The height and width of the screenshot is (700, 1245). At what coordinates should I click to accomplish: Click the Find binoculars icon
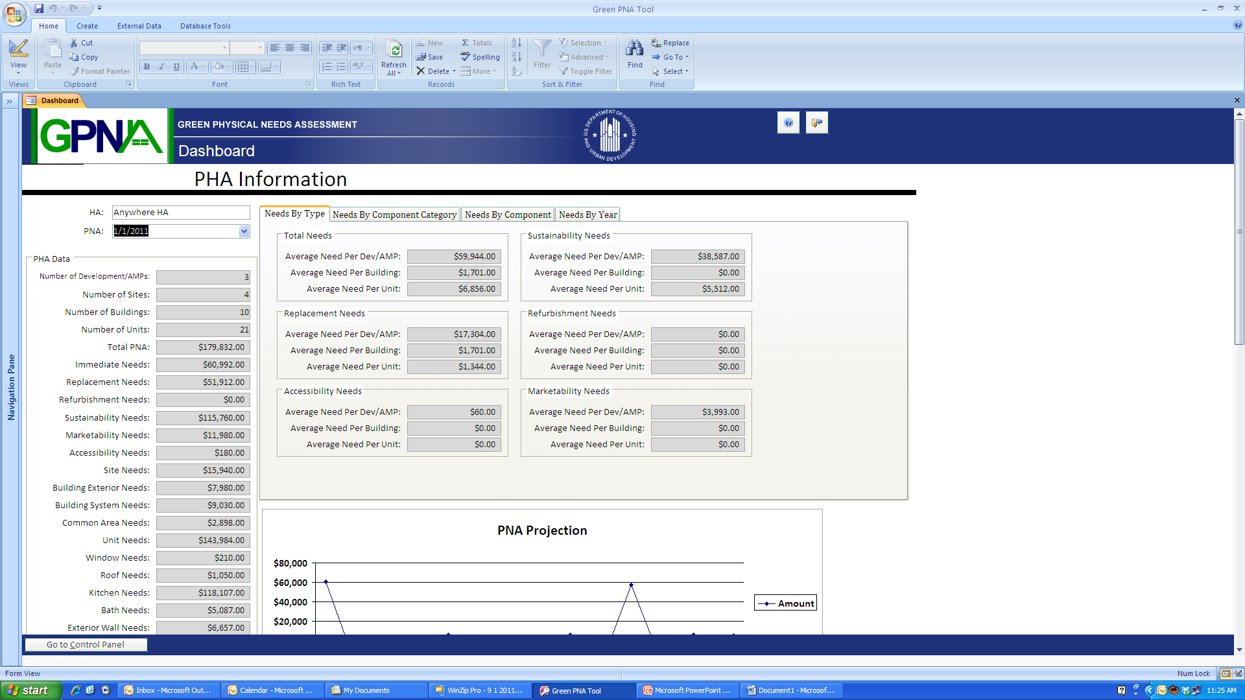click(x=635, y=49)
